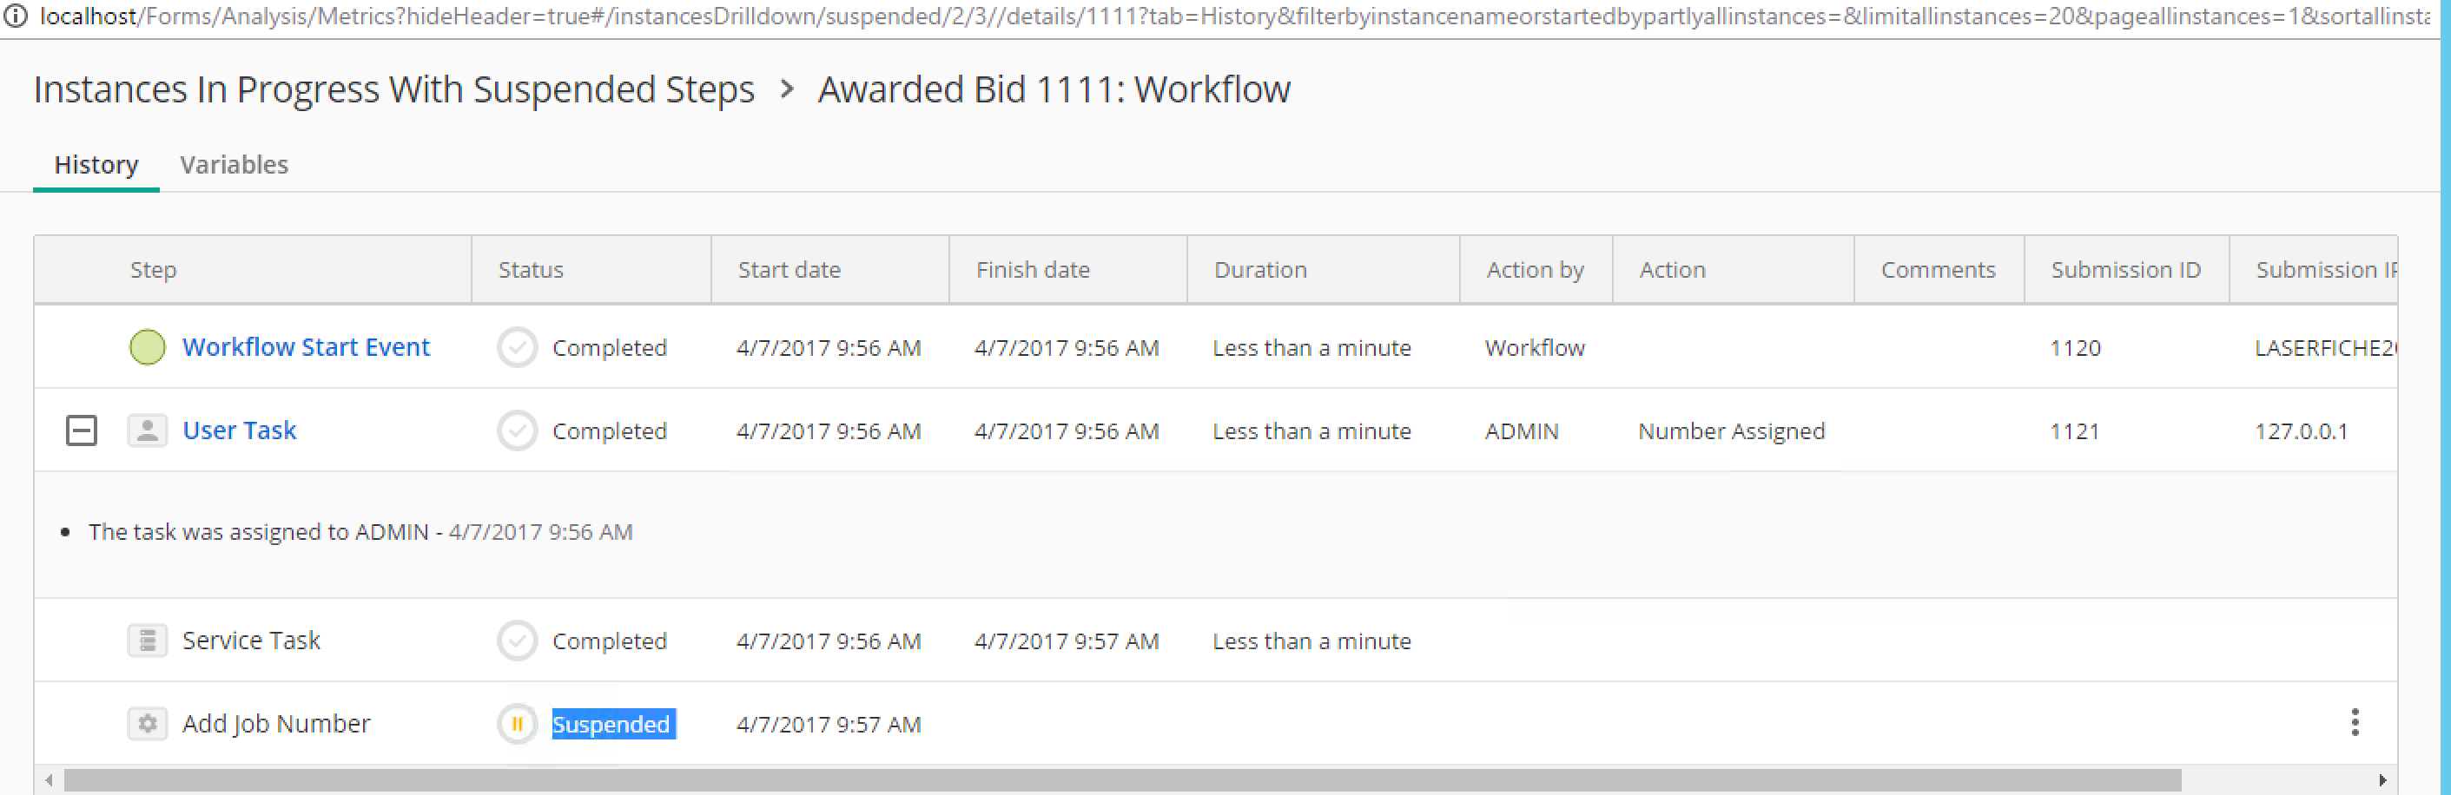The image size is (2451, 795).
Task: Select the History tab
Action: (96, 165)
